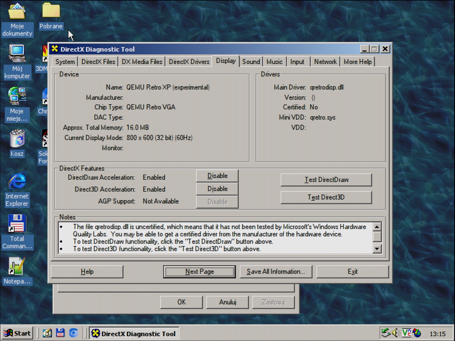Screen dimensions: 455x341
Task: Click the colorful display tray icon
Action: coord(417,333)
